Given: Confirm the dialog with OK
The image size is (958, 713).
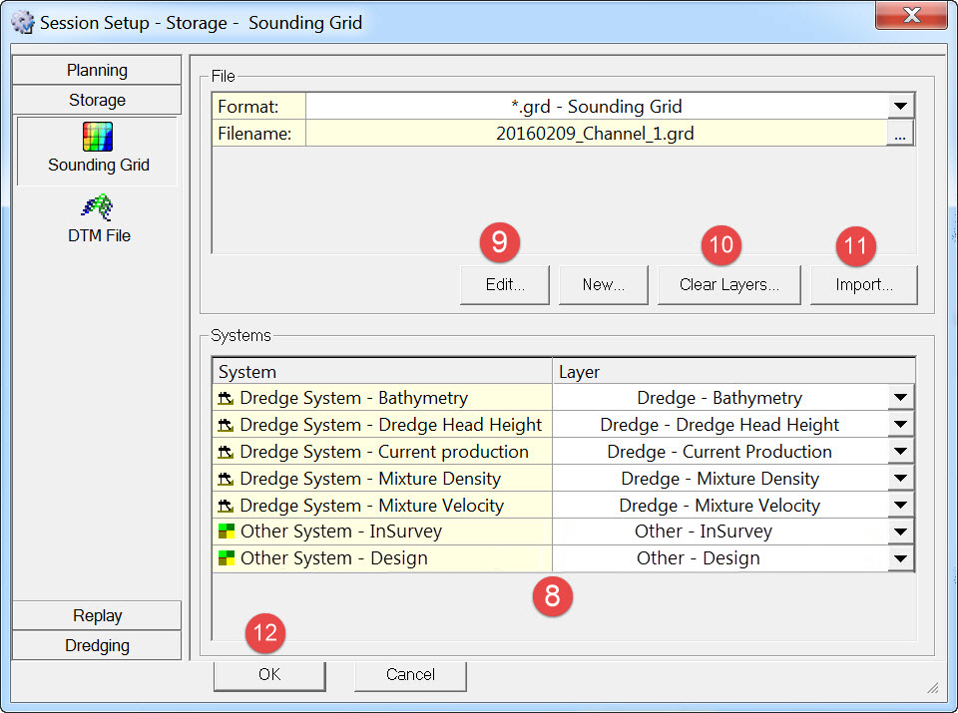Looking at the screenshot, I should [x=269, y=675].
